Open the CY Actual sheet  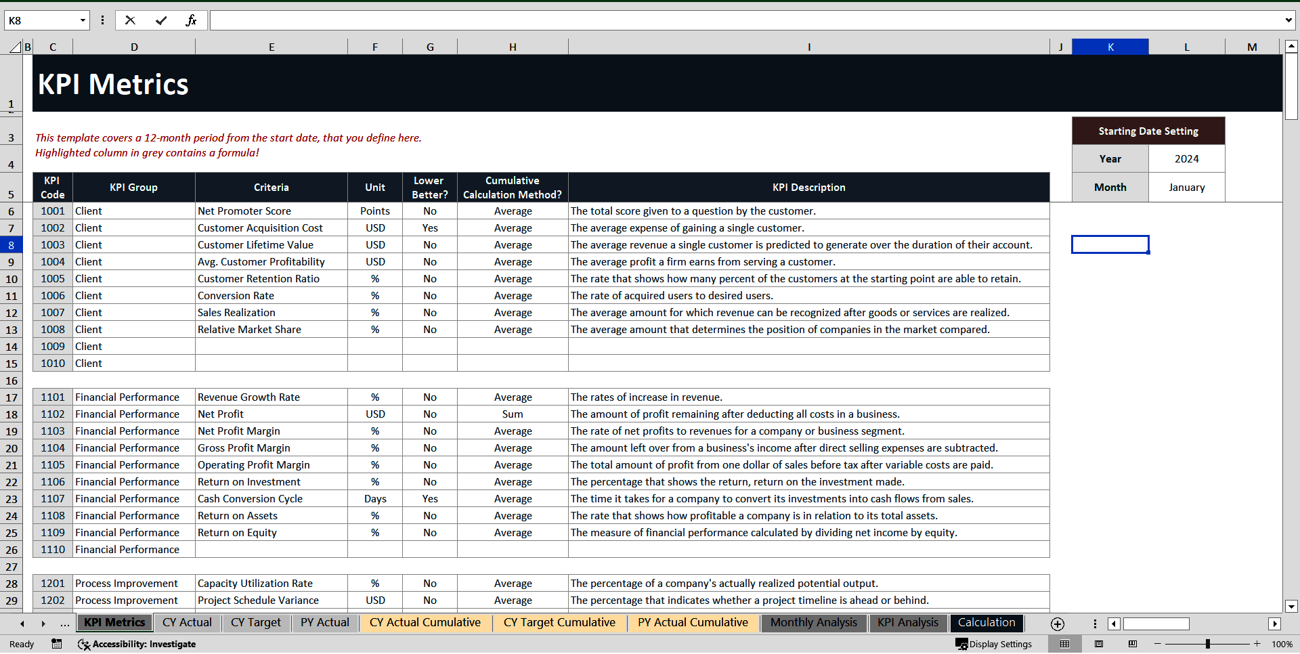click(187, 622)
